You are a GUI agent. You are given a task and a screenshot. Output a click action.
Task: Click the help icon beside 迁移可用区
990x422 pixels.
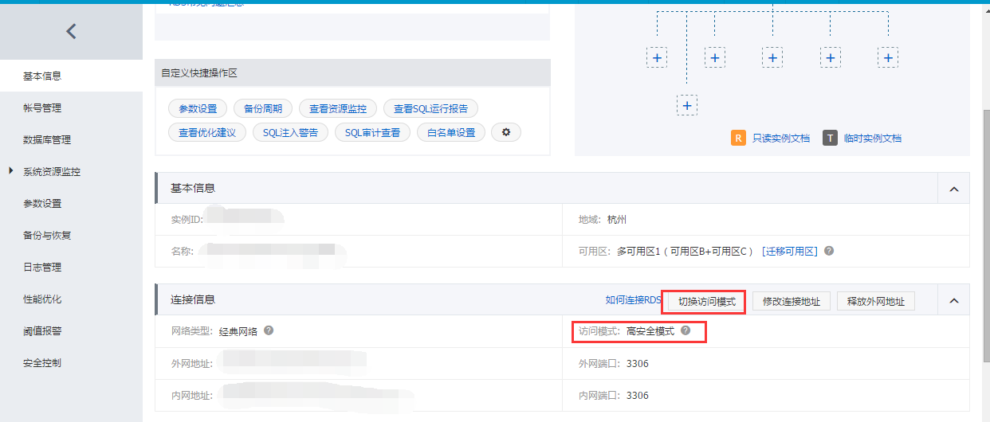pos(829,251)
